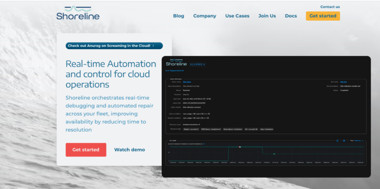Click the Resolved status value

[187, 91]
